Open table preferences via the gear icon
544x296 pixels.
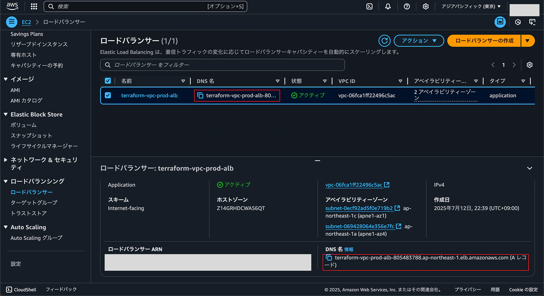click(x=530, y=65)
